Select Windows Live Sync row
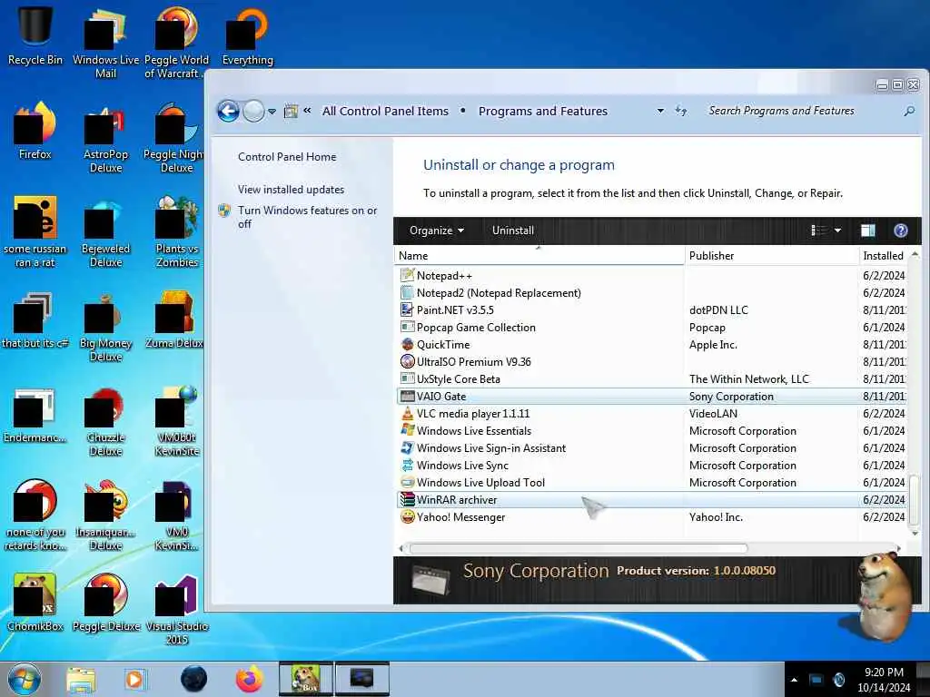 click(651, 466)
